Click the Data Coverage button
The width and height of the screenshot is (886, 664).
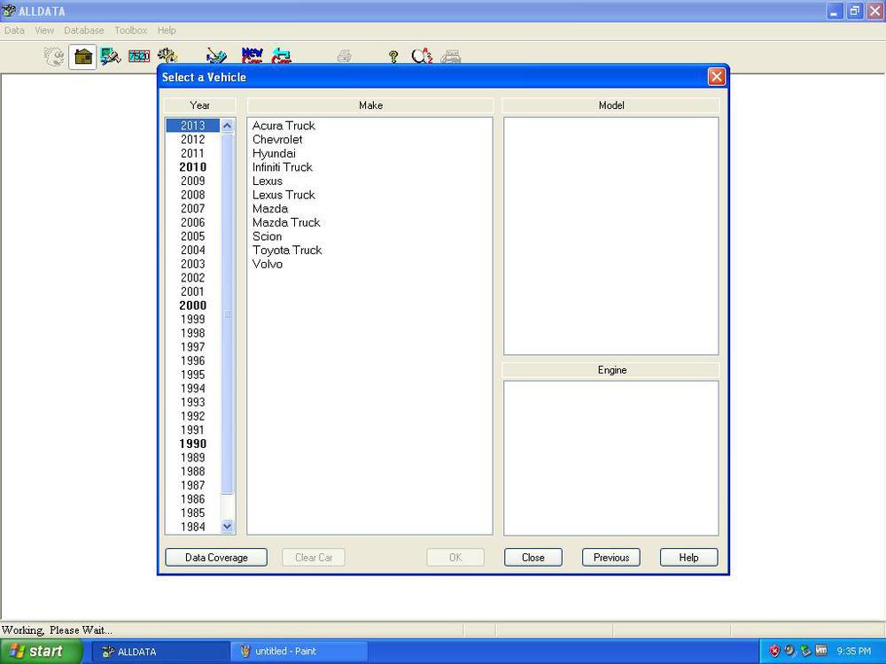tap(216, 557)
